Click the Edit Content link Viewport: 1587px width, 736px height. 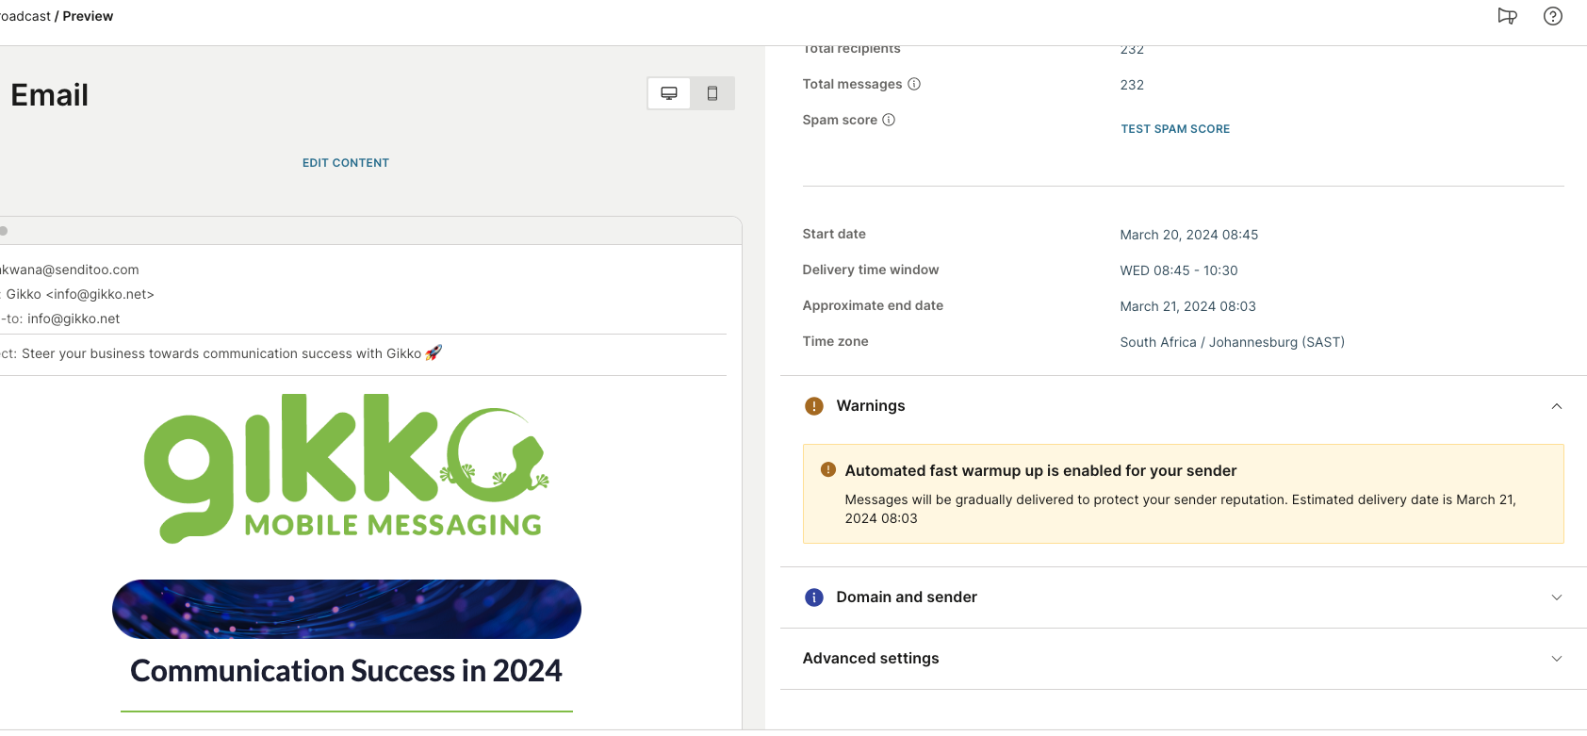[346, 163]
